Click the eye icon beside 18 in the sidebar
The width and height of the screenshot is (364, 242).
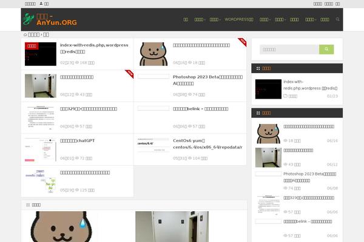[x=285, y=140]
